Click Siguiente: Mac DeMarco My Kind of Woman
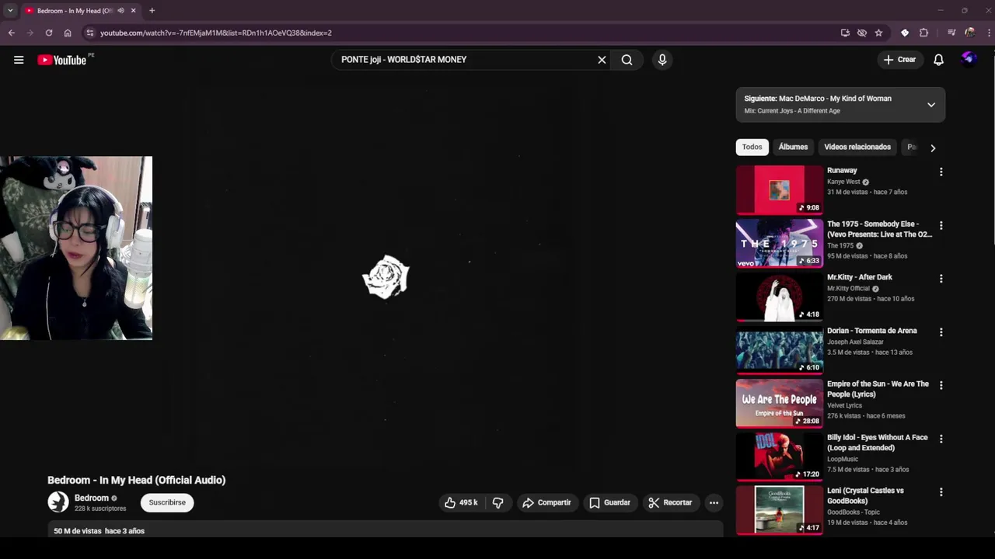The height and width of the screenshot is (559, 995). click(818, 99)
